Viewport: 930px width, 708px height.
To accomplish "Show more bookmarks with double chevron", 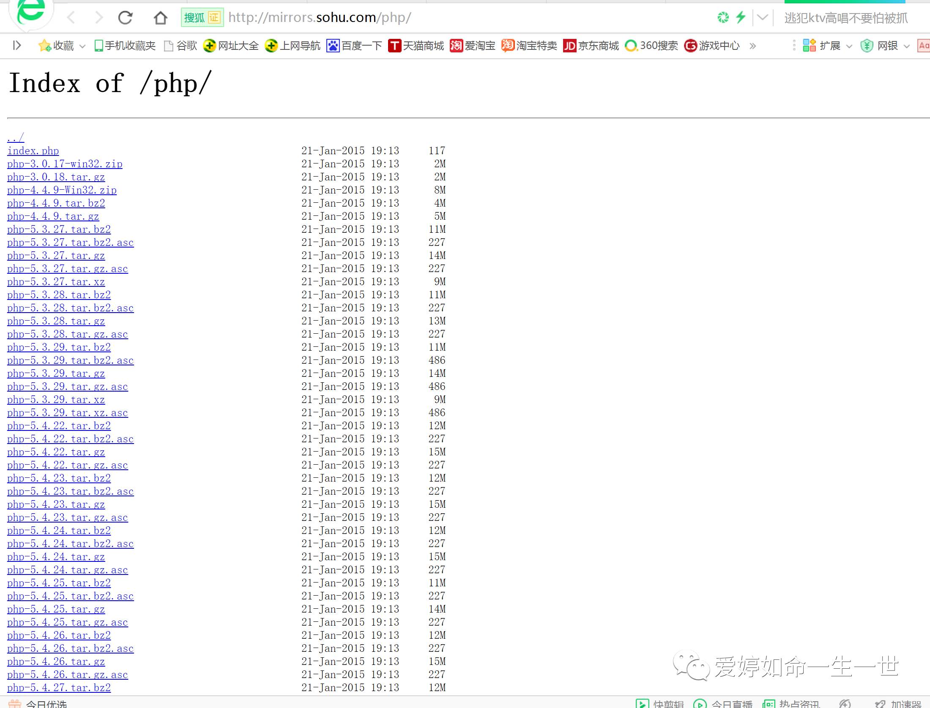I will (x=752, y=46).
